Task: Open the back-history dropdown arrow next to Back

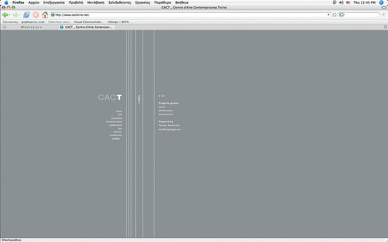Action: (x=9, y=15)
